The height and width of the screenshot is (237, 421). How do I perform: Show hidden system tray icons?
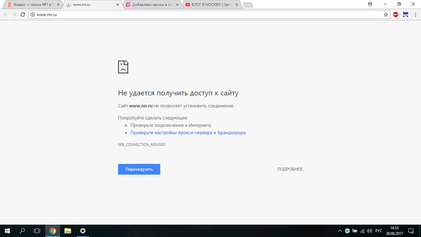pyautogui.click(x=340, y=230)
